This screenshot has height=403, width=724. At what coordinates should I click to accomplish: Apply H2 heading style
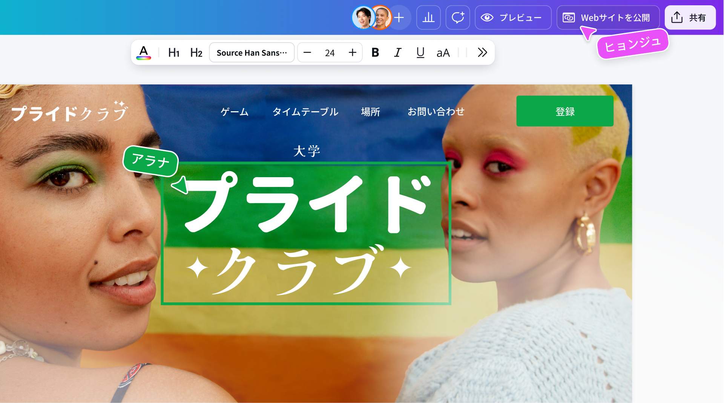point(196,52)
